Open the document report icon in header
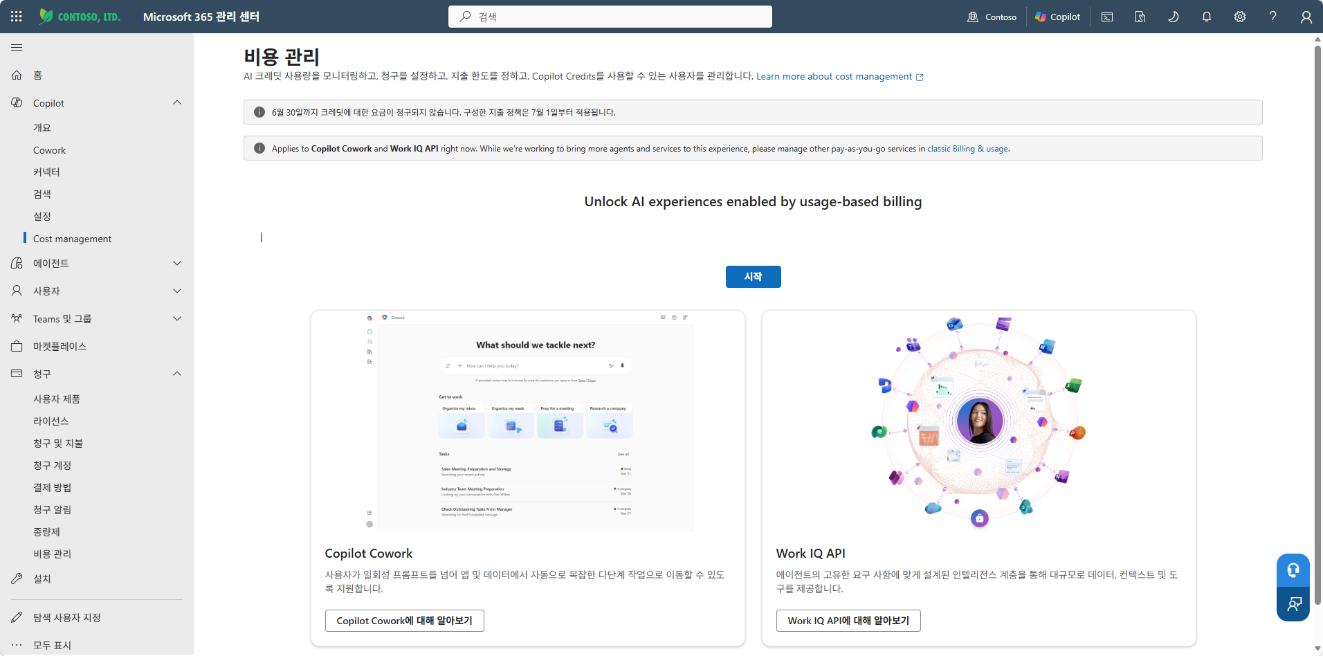The height and width of the screenshot is (656, 1323). pyautogui.click(x=1140, y=17)
